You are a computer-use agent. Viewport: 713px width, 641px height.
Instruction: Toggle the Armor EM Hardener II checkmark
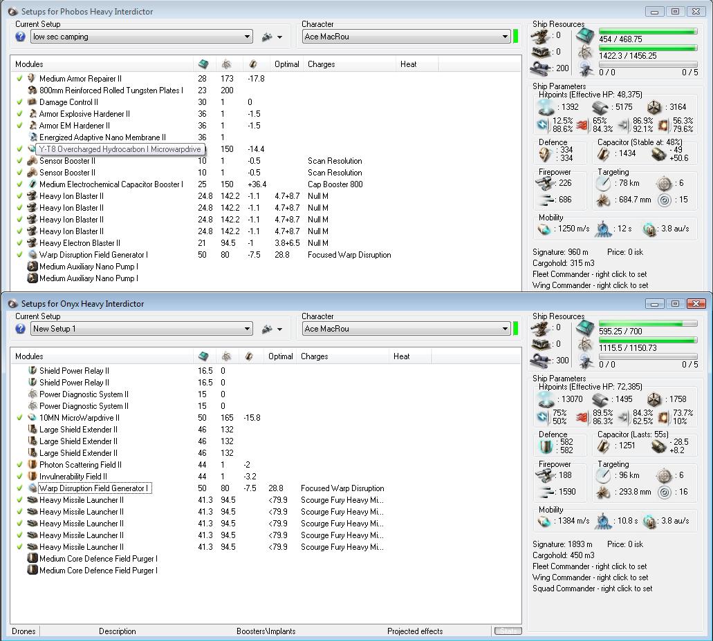(19, 126)
